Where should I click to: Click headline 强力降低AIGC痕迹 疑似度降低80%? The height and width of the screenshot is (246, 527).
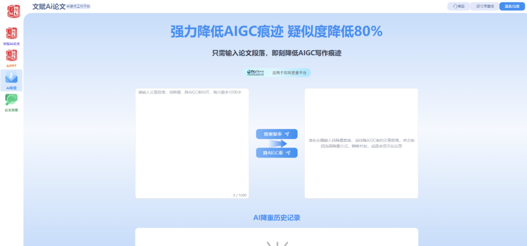click(x=277, y=32)
